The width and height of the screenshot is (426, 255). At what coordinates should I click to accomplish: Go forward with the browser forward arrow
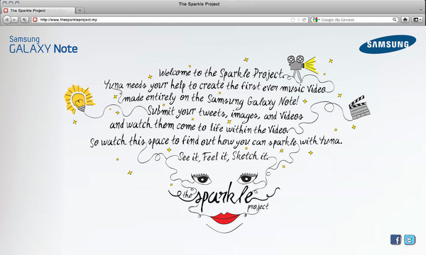(x=14, y=20)
